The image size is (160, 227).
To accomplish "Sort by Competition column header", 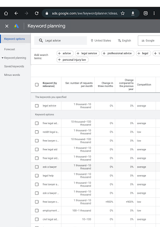I will click(144, 85).
